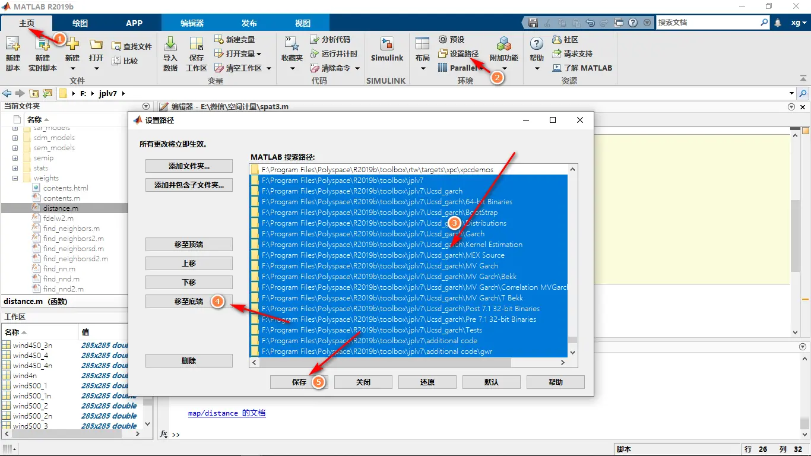Click the 添加文件夹... button
Image resolution: width=811 pixels, height=456 pixels.
tap(189, 166)
